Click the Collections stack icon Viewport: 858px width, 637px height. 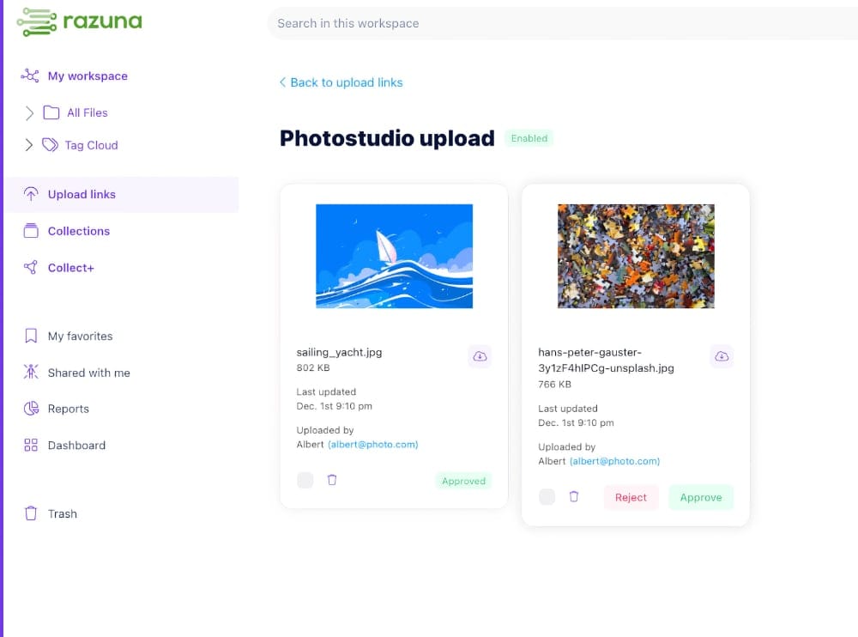(31, 231)
